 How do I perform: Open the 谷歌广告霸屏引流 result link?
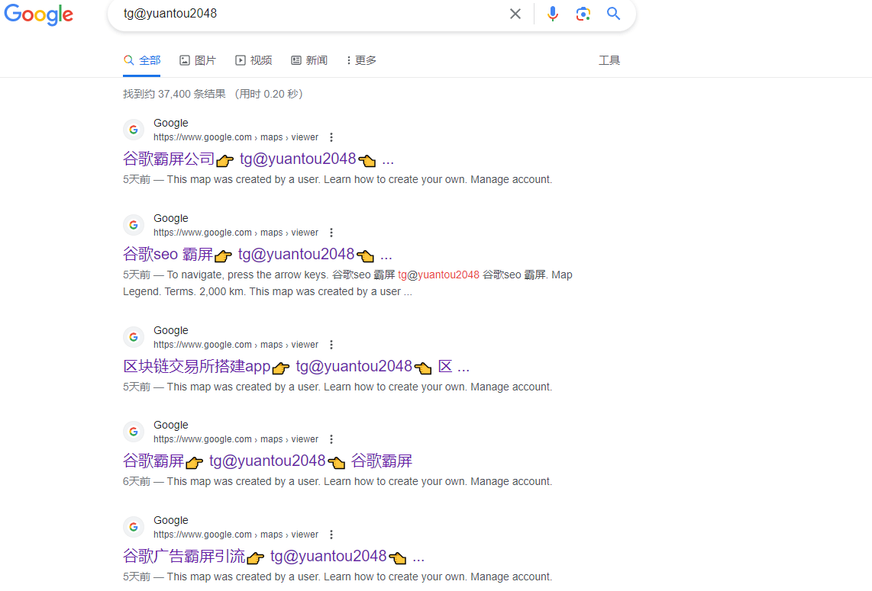(x=273, y=557)
